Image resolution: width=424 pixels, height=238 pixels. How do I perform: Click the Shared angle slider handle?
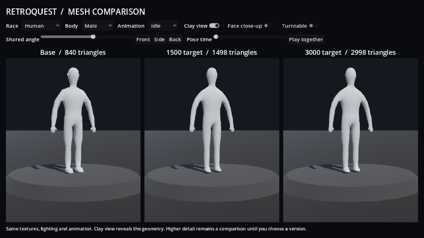93,37
